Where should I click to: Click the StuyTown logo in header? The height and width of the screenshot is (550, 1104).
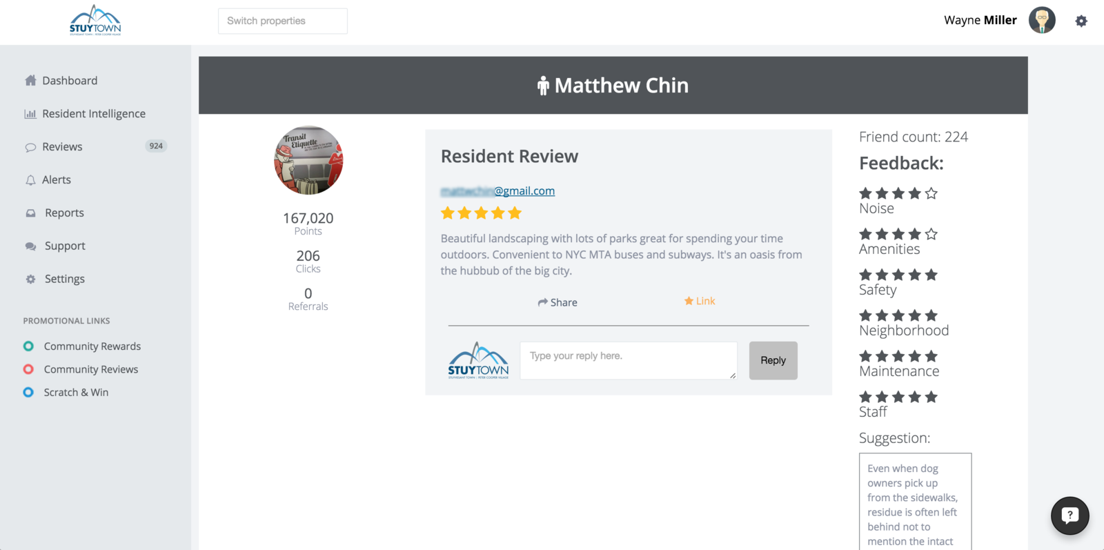tap(95, 20)
